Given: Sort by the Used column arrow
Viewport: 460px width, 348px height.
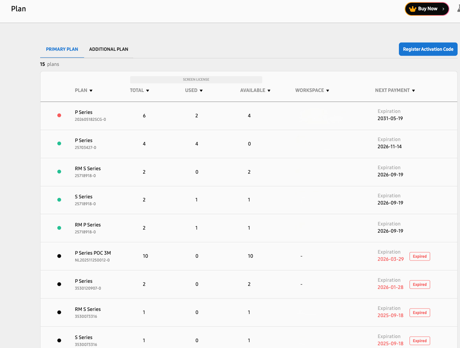Looking at the screenshot, I should (x=201, y=91).
